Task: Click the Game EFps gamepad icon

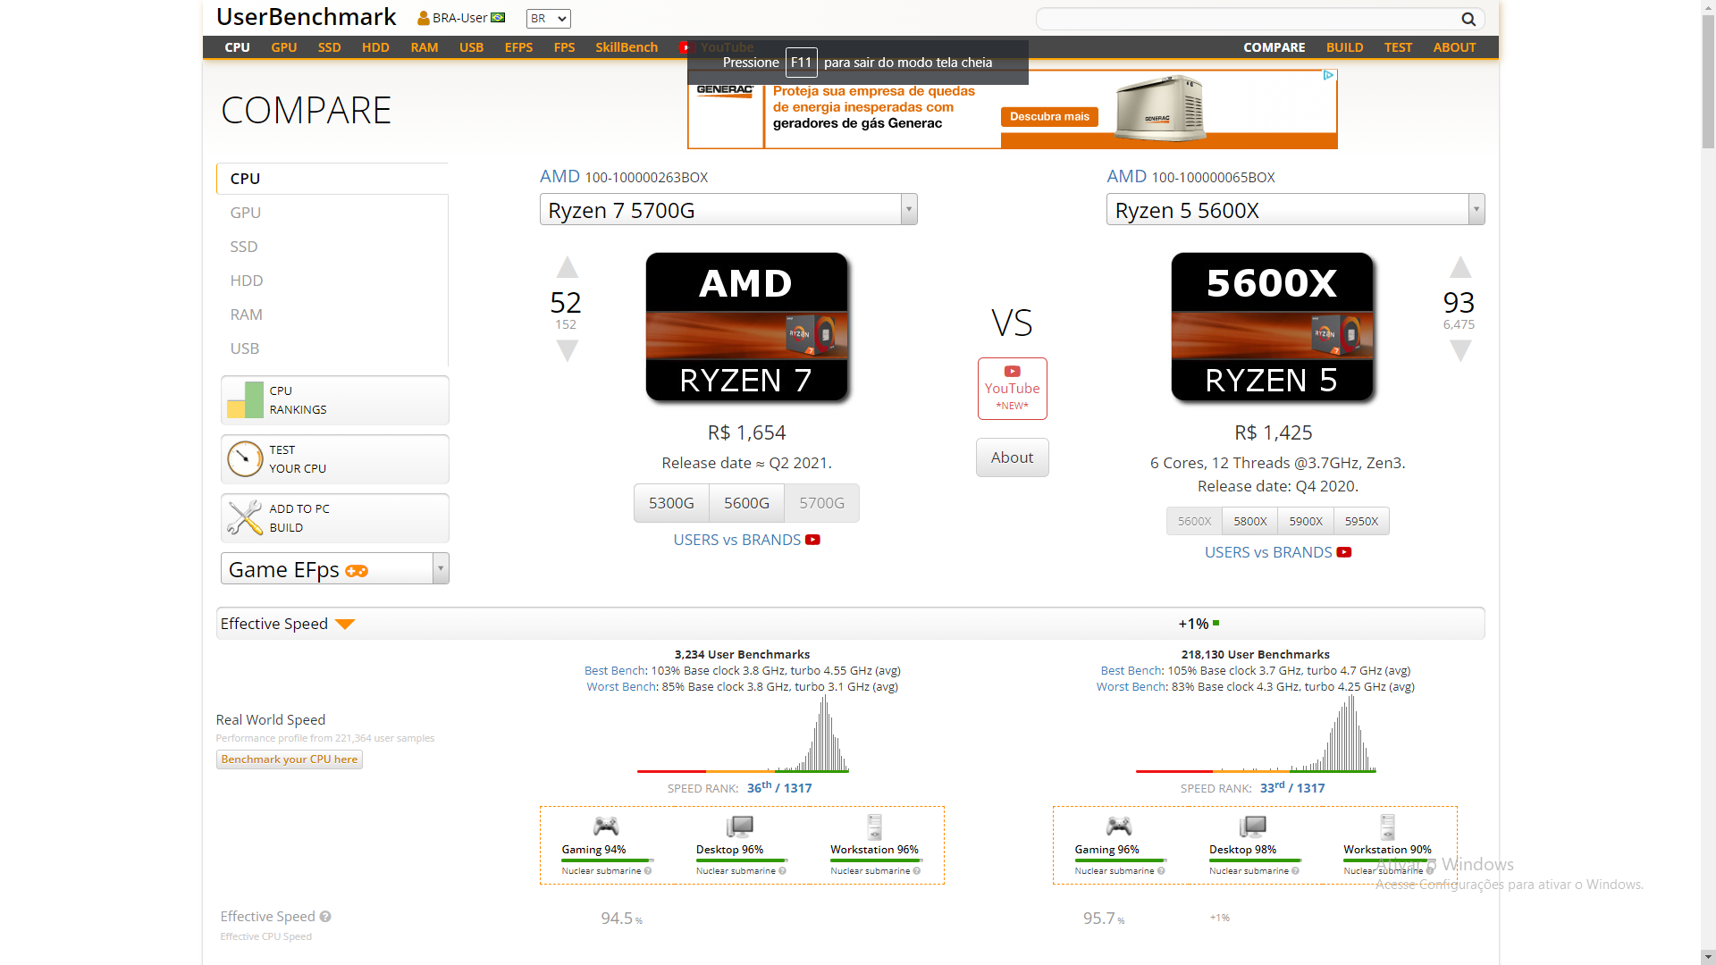Action: (x=357, y=571)
